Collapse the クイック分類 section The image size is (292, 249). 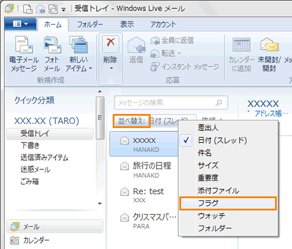(x=34, y=101)
